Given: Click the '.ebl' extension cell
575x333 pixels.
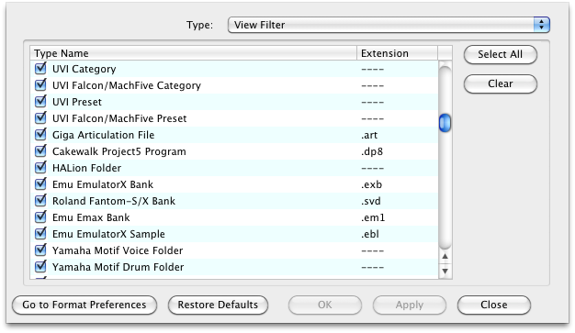Looking at the screenshot, I should (x=370, y=234).
